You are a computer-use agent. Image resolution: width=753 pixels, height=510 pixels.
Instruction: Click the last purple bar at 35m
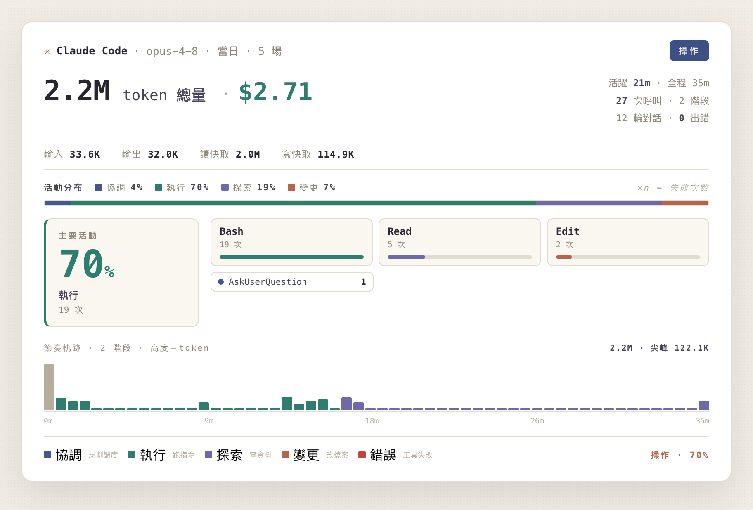704,405
